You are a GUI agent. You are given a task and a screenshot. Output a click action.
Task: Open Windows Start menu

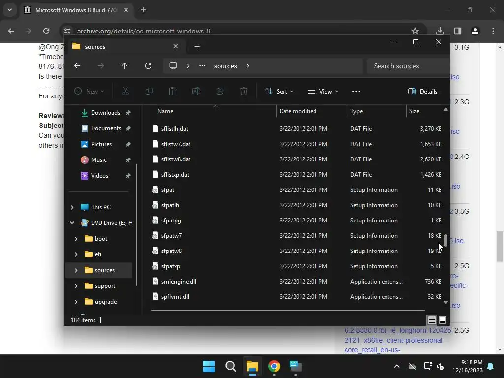[x=209, y=366]
